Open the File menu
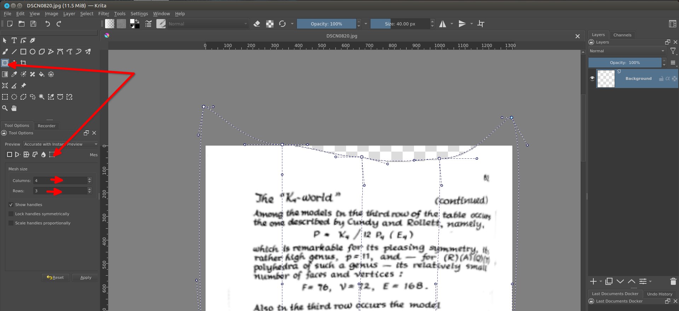 point(7,13)
